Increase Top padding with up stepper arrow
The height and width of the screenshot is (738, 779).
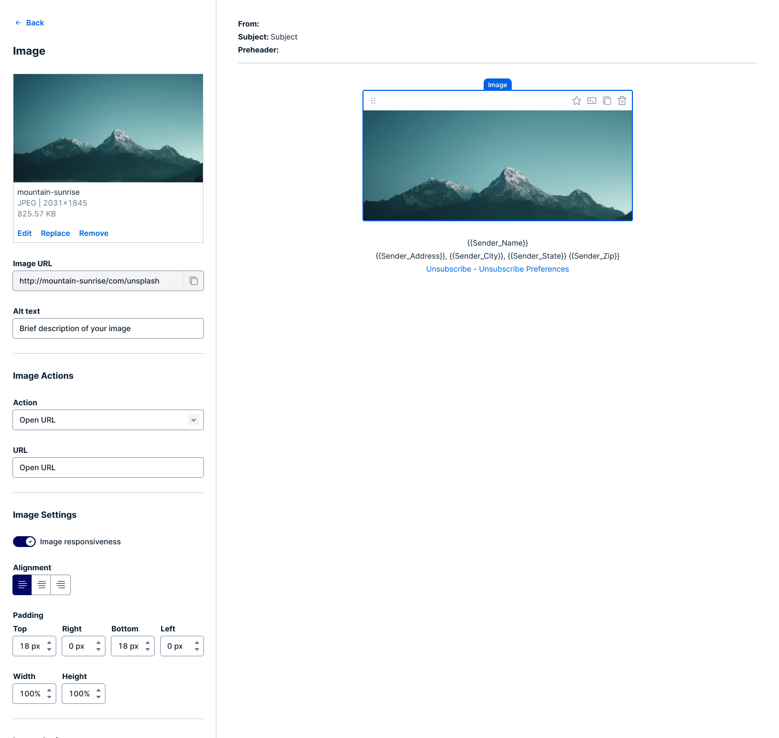(x=49, y=643)
